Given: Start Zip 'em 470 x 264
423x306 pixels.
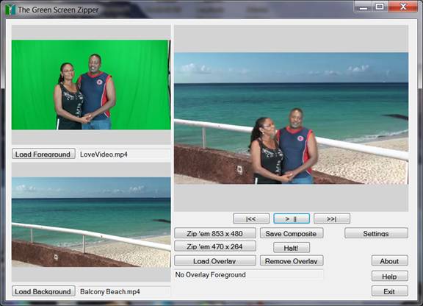Looking at the screenshot, I should tap(215, 246).
